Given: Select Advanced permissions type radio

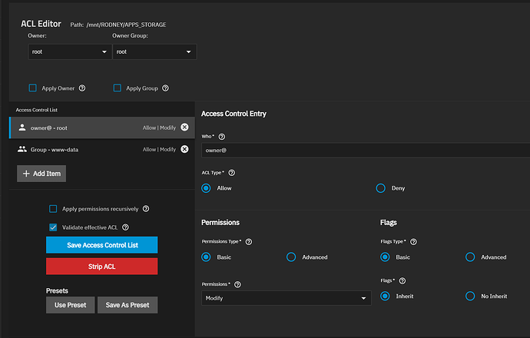Looking at the screenshot, I should (x=291, y=257).
